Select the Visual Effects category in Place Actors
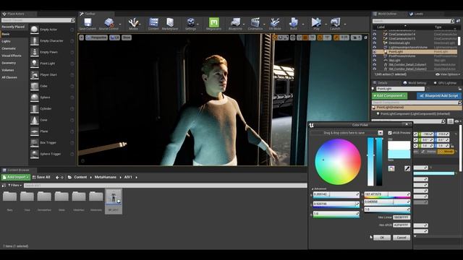This screenshot has height=260, width=463. coord(12,56)
